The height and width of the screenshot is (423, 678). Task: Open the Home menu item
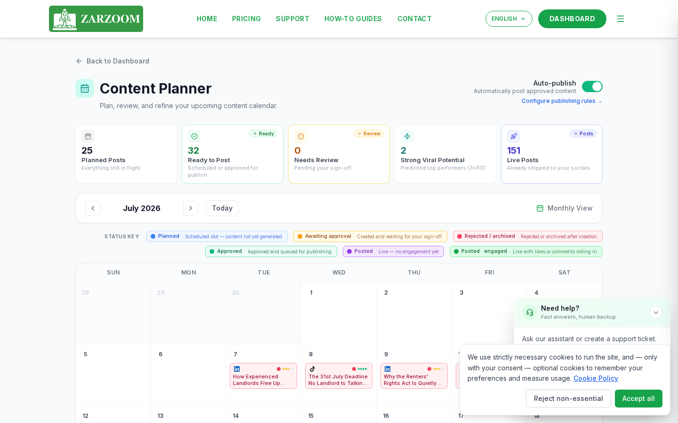(x=207, y=19)
